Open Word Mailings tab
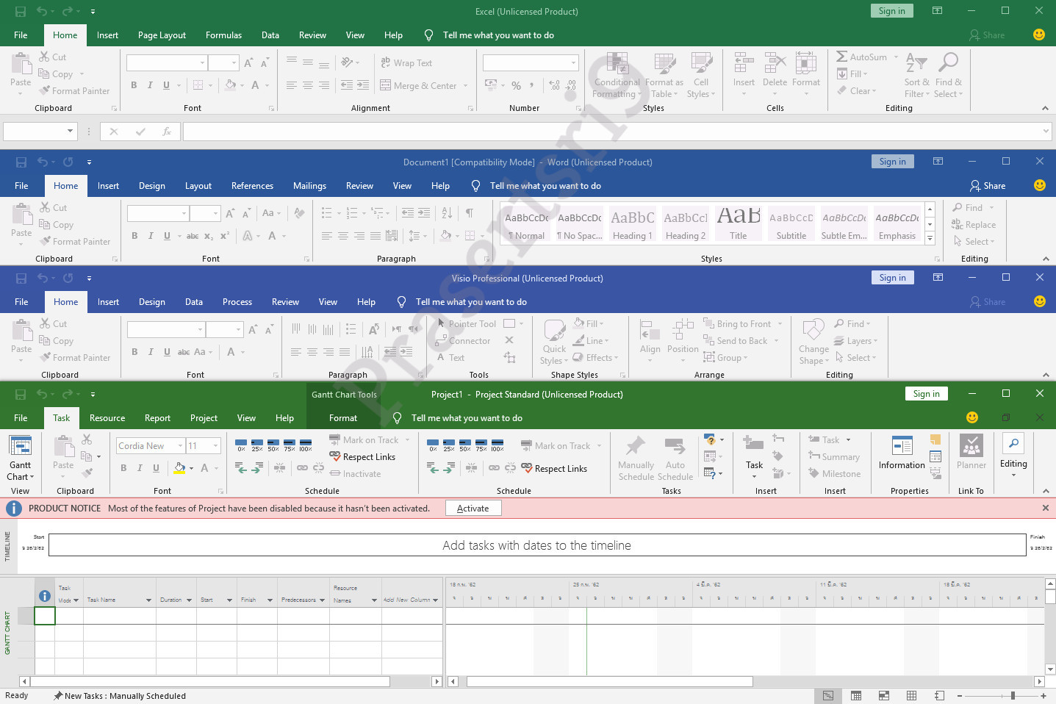Image resolution: width=1056 pixels, height=704 pixels. [309, 186]
